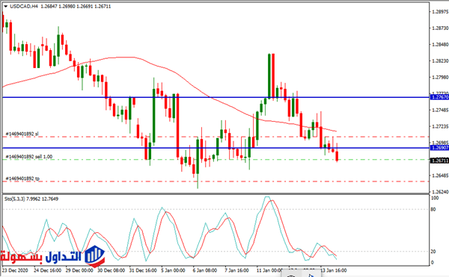Click the 13 Jan 16:00 time label
Viewport: 449px width, 277px height.
click(333, 270)
